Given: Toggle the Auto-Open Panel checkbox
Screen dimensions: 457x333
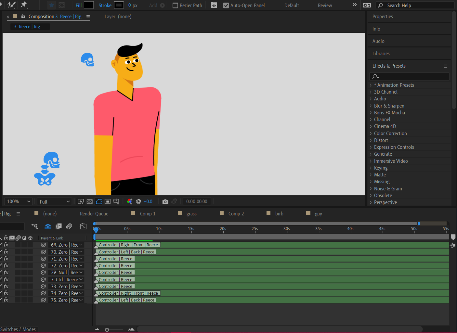Looking at the screenshot, I should [x=226, y=6].
